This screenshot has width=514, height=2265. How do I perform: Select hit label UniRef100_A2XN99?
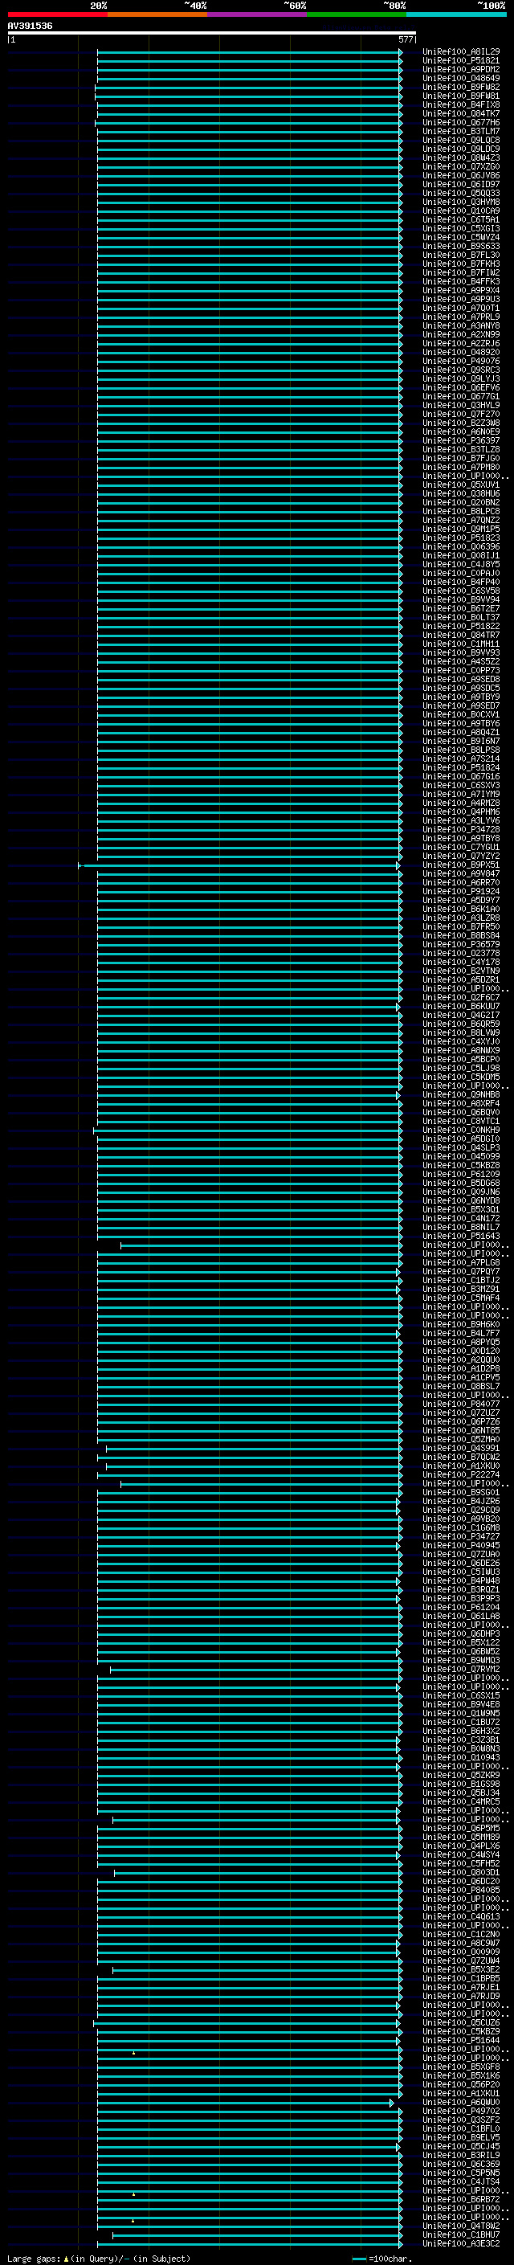click(x=461, y=335)
